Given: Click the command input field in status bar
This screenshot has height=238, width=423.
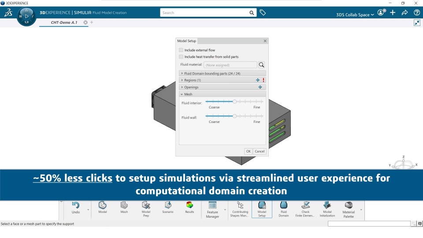Looking at the screenshot, I should tap(369, 224).
